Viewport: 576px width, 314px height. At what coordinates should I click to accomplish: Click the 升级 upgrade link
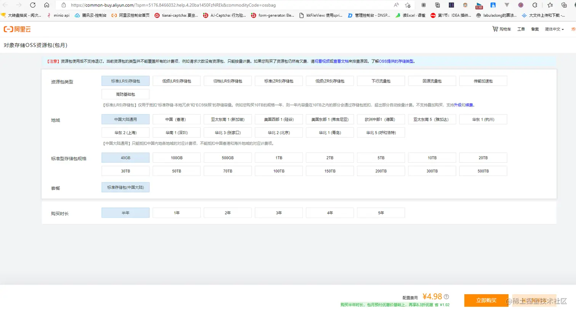tap(458, 105)
